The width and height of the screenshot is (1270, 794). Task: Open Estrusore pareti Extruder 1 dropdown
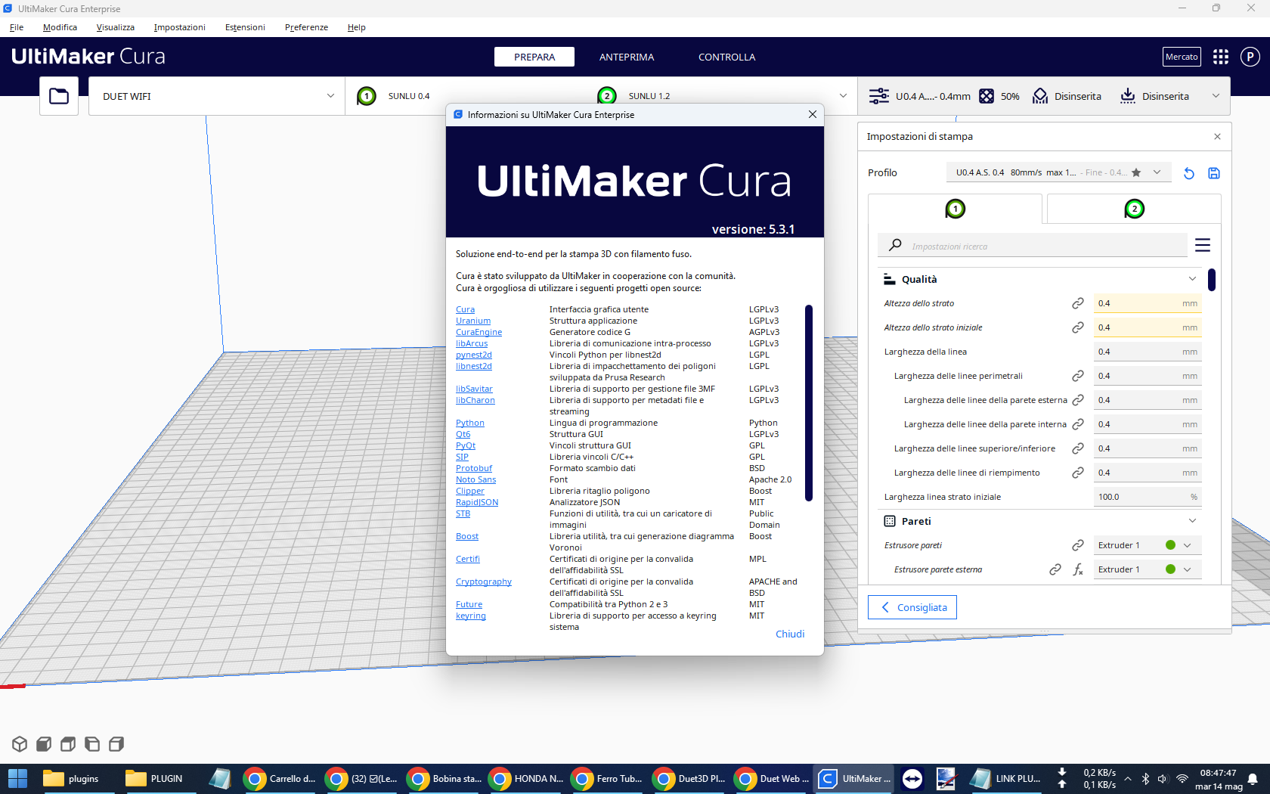(1147, 545)
